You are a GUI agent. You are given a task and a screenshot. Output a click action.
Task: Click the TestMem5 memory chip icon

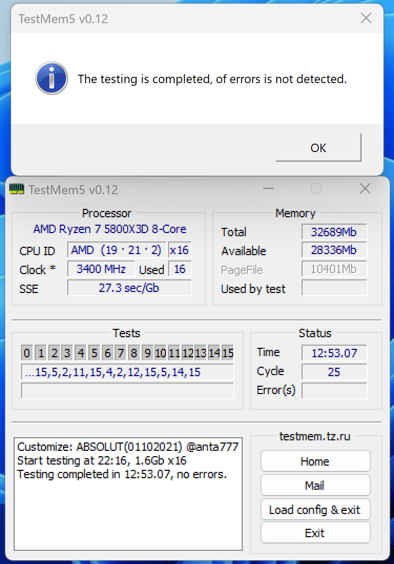pos(16,189)
